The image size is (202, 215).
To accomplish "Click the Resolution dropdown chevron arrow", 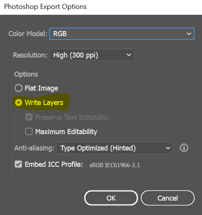I will click(129, 55).
